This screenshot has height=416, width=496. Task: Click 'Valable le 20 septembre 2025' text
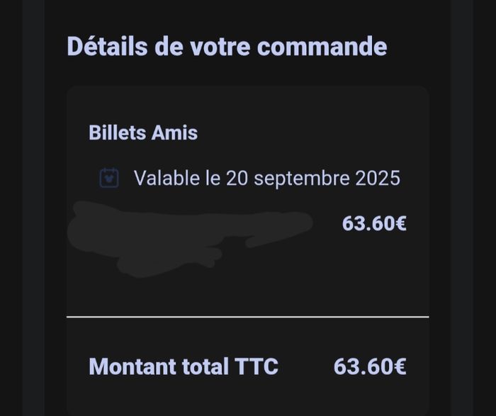point(267,178)
